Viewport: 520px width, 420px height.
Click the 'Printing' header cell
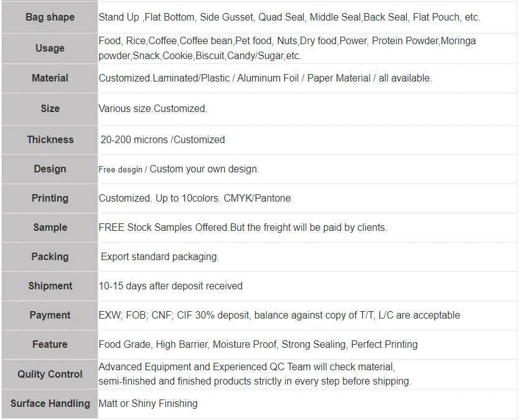(x=50, y=198)
